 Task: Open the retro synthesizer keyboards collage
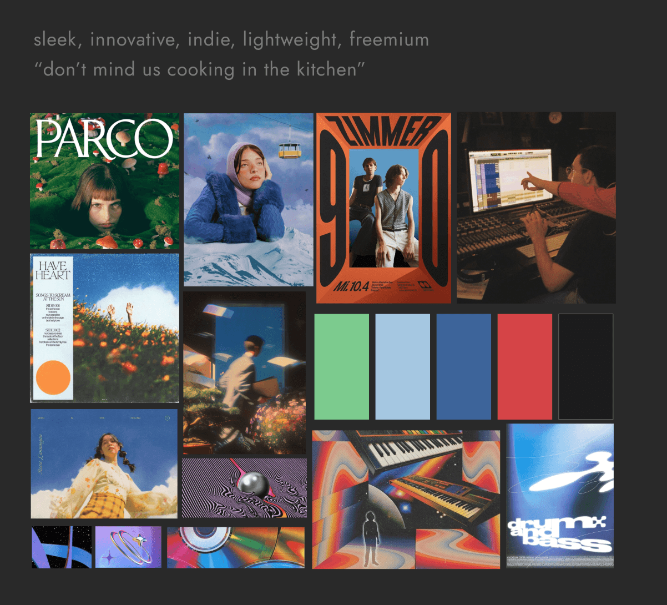tap(406, 500)
